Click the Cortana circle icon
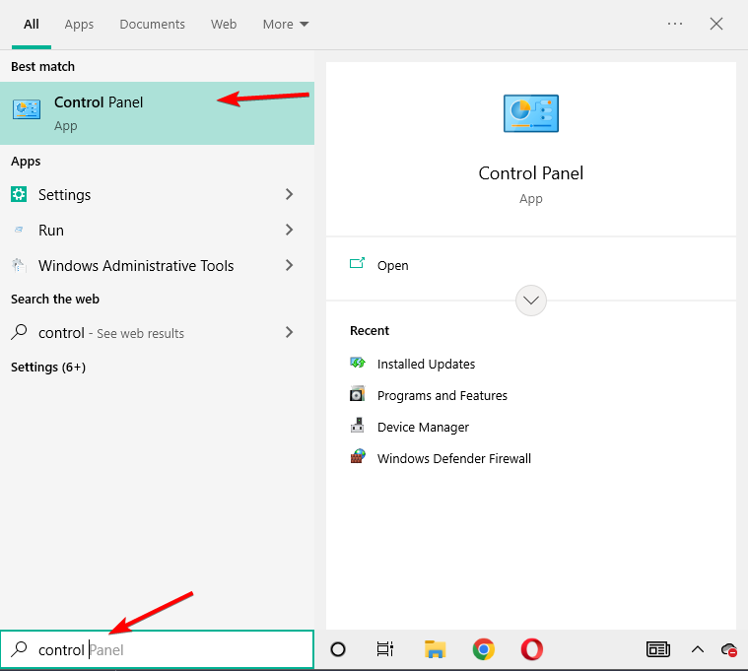The height and width of the screenshot is (671, 748). click(338, 649)
